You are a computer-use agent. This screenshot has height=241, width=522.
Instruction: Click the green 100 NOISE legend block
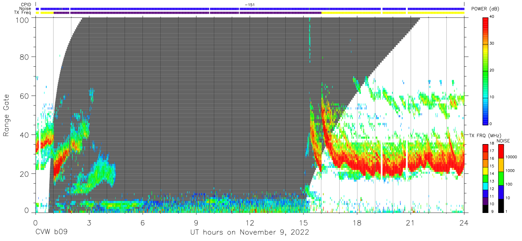pos(501,179)
